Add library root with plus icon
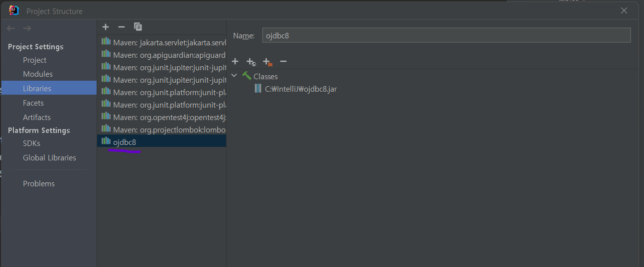 (235, 61)
